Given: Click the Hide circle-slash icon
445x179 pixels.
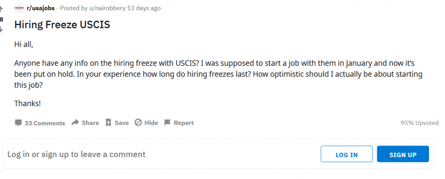Looking at the screenshot, I should (138, 122).
